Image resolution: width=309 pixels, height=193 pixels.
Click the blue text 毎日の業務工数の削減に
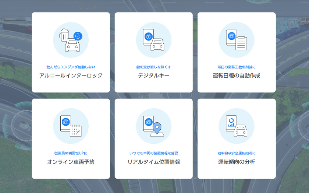tap(237, 67)
